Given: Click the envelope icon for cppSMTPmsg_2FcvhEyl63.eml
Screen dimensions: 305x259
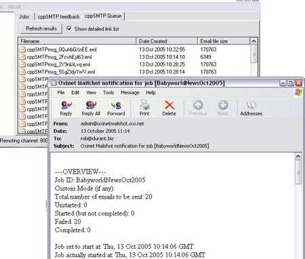Looking at the screenshot, I should [x=22, y=57].
